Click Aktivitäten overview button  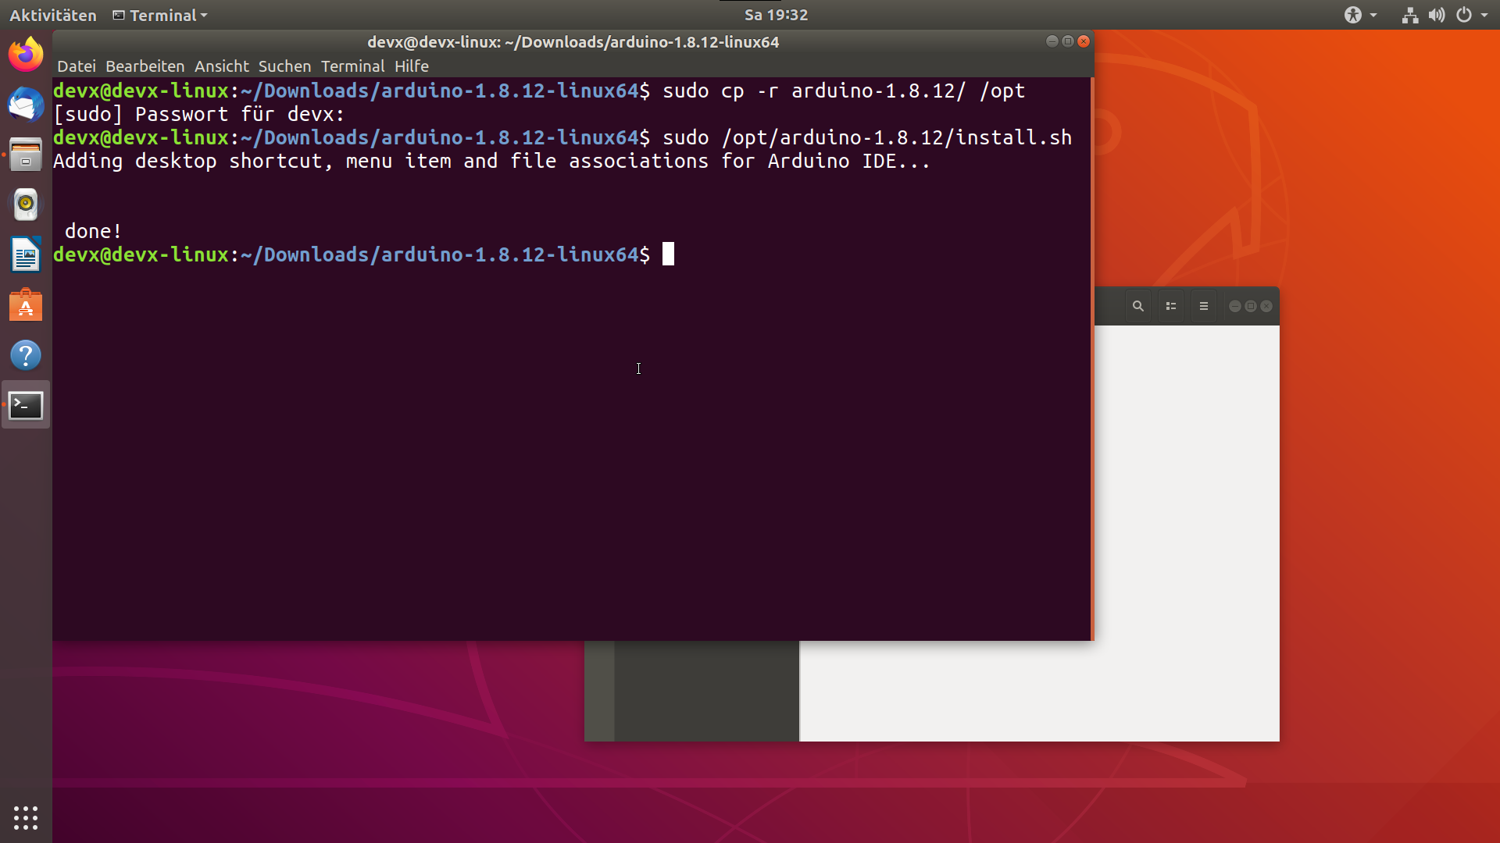pyautogui.click(x=53, y=15)
